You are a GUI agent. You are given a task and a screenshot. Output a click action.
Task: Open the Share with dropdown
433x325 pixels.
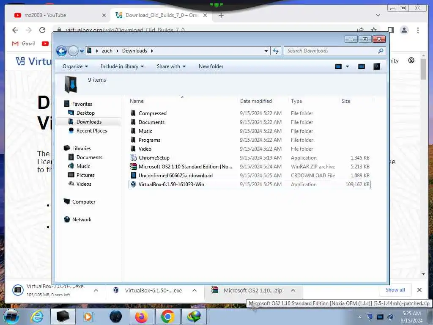click(171, 66)
